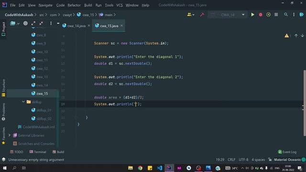Open CodeWithAakash.iml file

[36, 127]
